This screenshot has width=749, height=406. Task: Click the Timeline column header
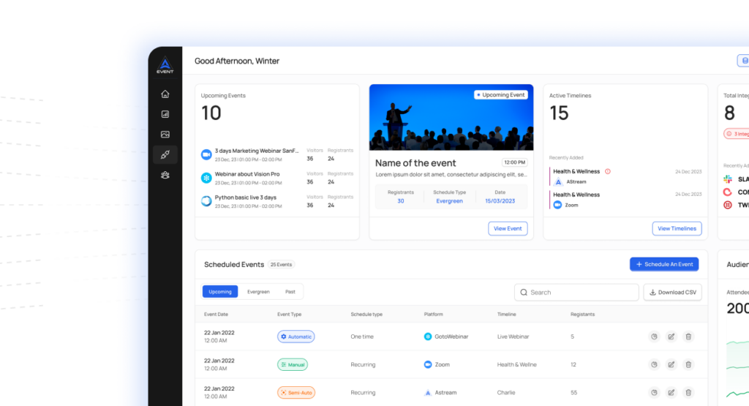506,315
